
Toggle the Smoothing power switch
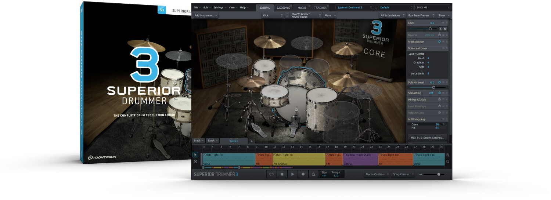[439, 93]
